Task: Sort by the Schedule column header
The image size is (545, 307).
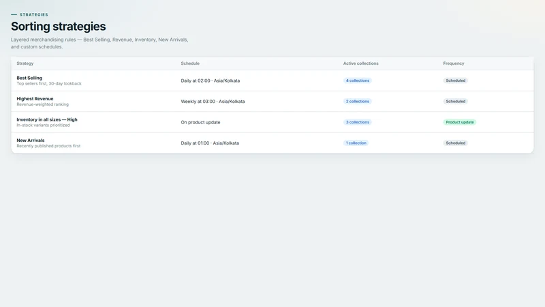Action: (190, 63)
